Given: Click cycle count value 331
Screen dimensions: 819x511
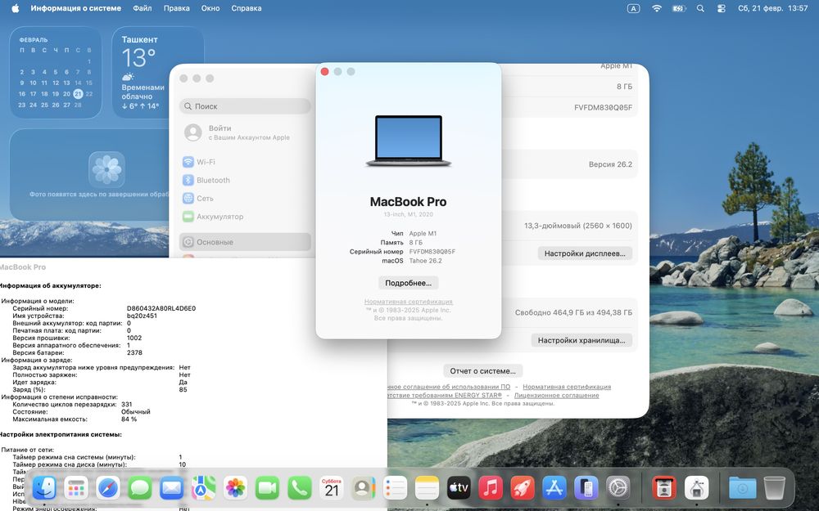Looking at the screenshot, I should click(126, 404).
